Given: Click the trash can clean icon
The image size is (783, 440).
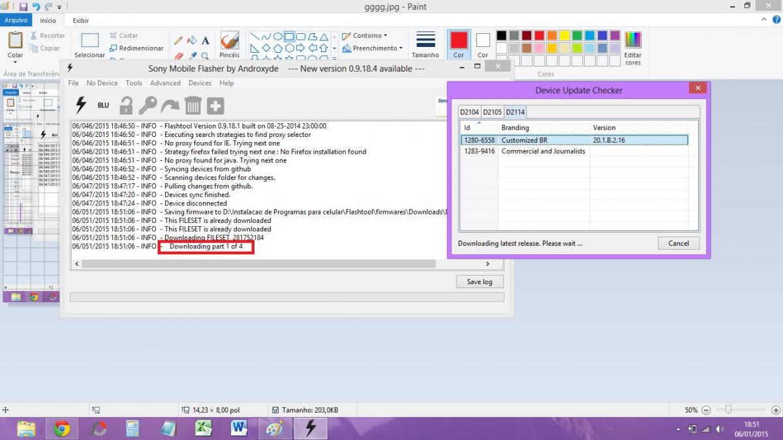Looking at the screenshot, I should [x=193, y=105].
